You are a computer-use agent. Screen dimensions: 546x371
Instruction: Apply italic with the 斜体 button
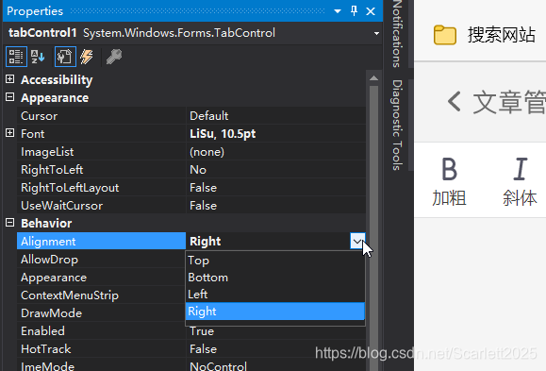tap(520, 182)
